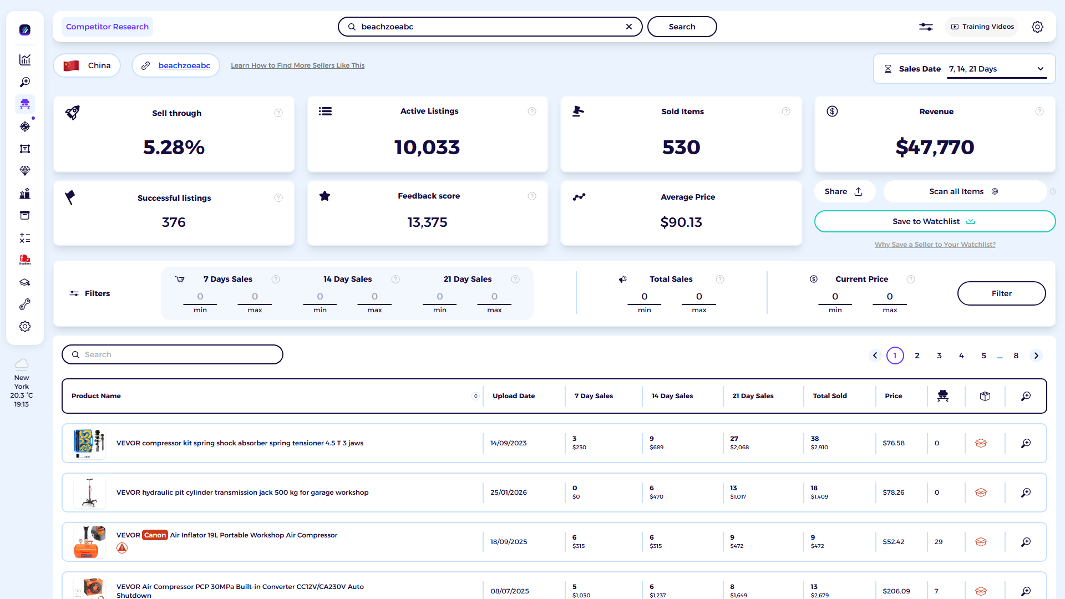
Task: Click the China country selector
Action: point(87,65)
